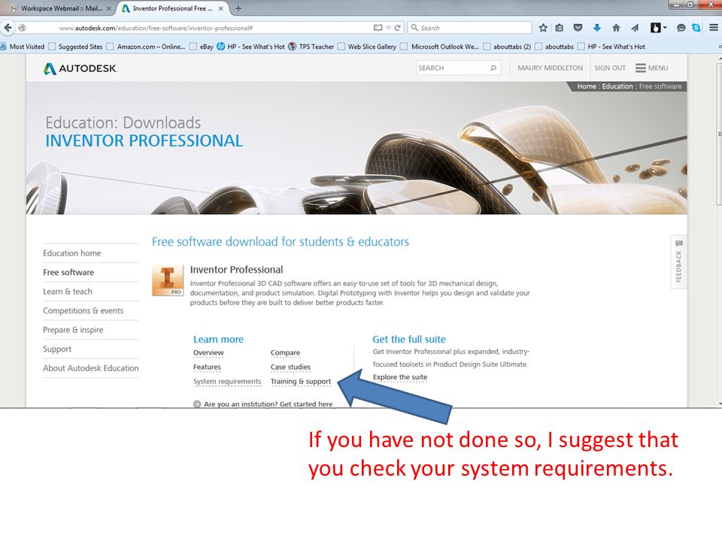Close the Inventor Professional tab
This screenshot has height=541, width=722.
click(x=220, y=8)
